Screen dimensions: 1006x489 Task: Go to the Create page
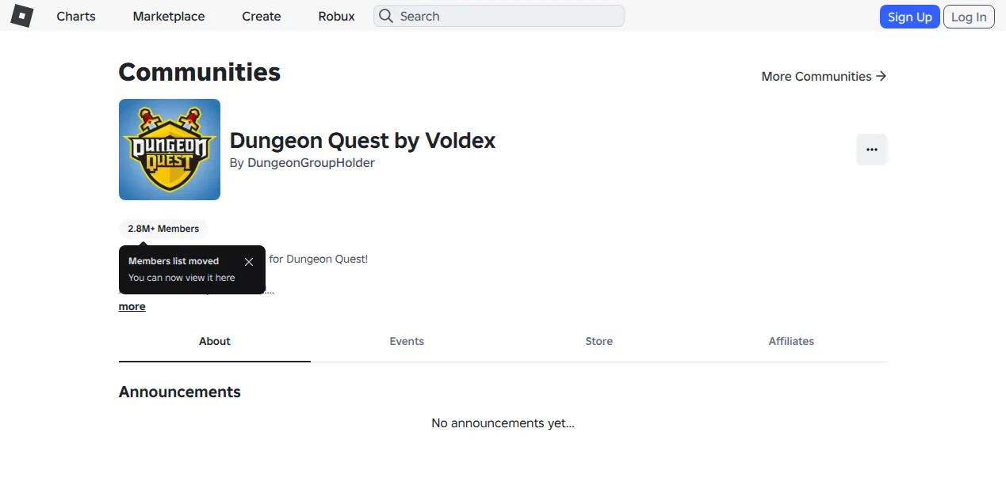(x=262, y=16)
